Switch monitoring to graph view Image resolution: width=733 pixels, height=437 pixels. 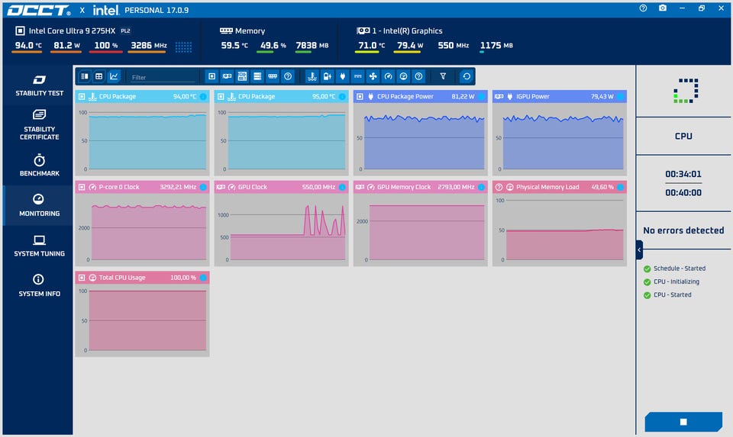(114, 76)
